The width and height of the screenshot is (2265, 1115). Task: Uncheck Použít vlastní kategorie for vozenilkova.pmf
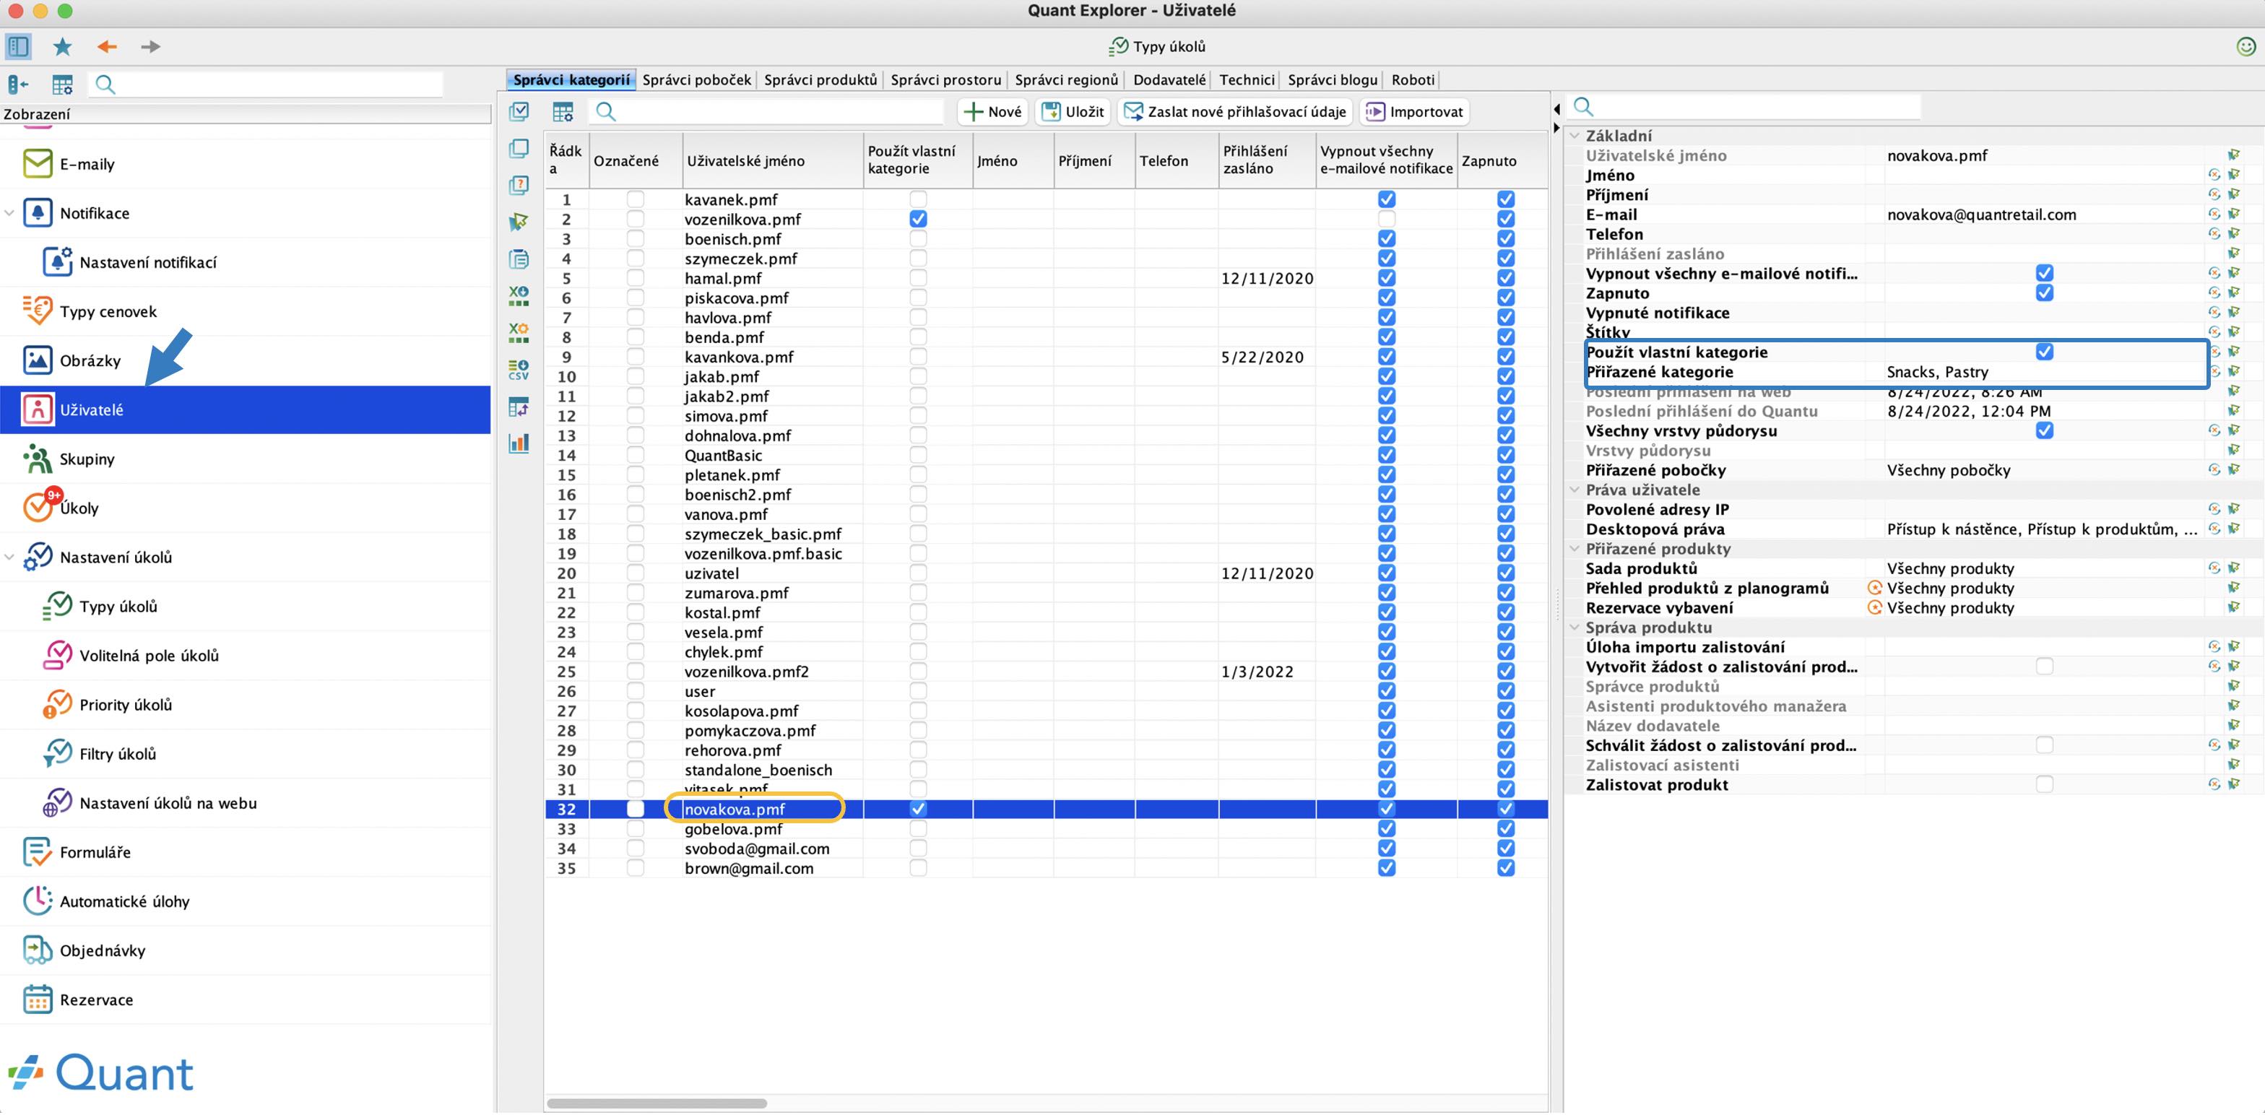coord(918,219)
